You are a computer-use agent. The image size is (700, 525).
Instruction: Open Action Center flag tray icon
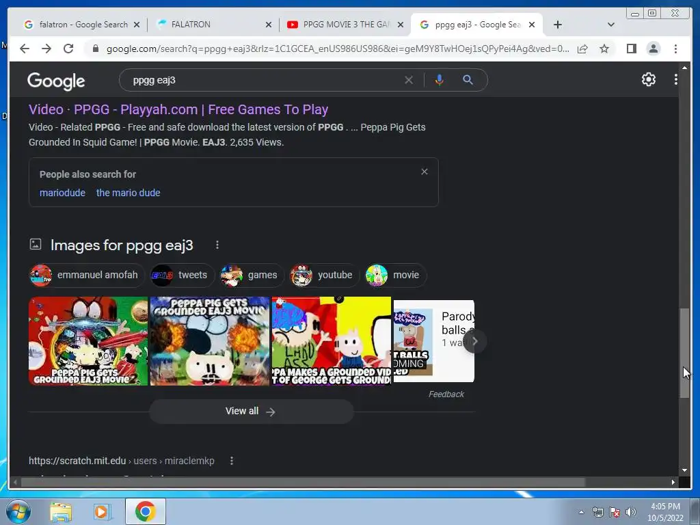615,512
